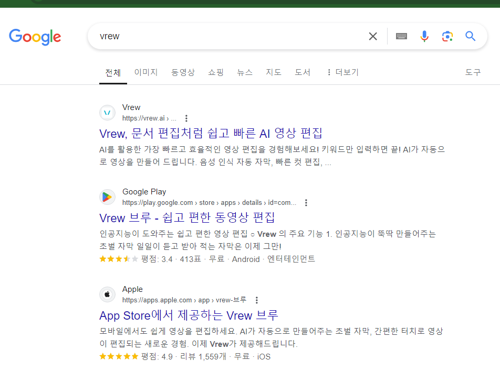Click the magnifying glass search button
Image resolution: width=500 pixels, height=382 pixels.
click(x=471, y=36)
